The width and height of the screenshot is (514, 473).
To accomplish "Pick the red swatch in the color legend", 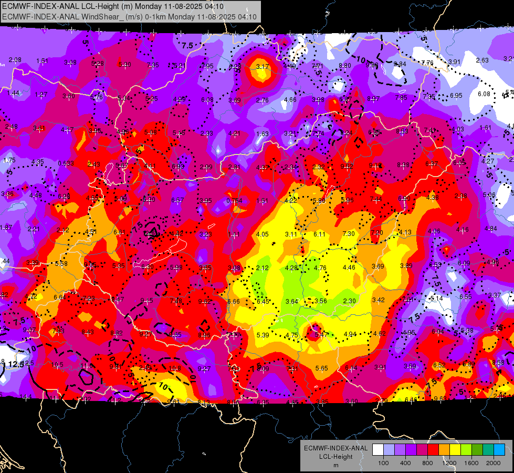I will (433, 450).
